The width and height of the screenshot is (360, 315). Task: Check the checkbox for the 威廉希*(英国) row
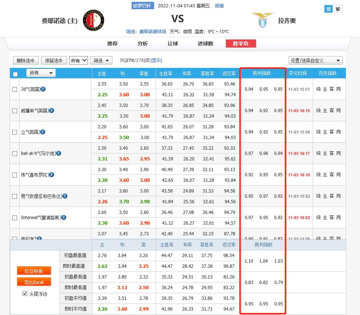tap(14, 110)
